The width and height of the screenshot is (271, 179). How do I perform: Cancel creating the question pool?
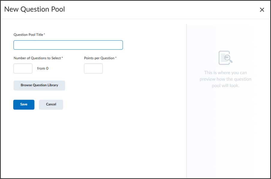pos(51,104)
